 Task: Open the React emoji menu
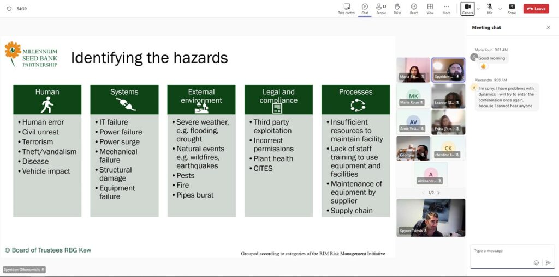[414, 7]
